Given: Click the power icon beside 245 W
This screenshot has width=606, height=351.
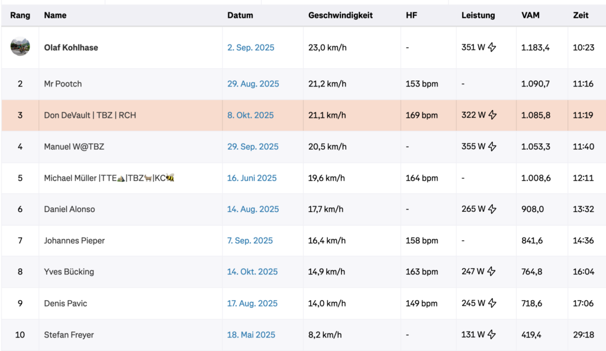Looking at the screenshot, I should (492, 303).
